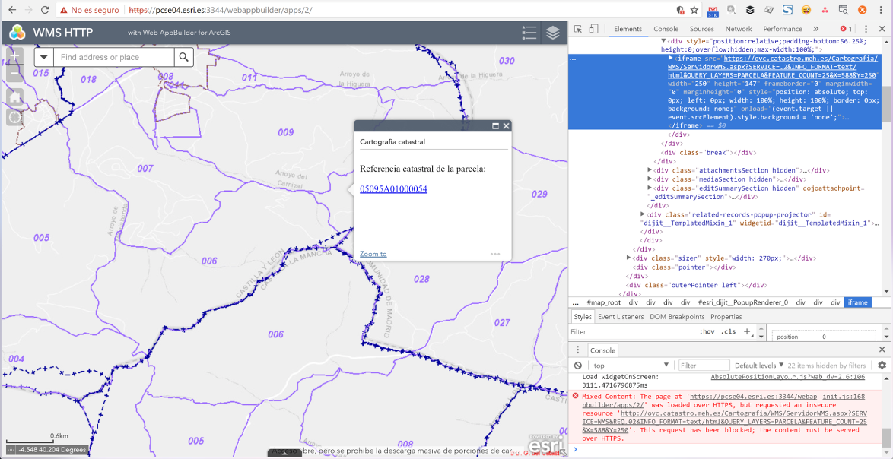Open the Layer List widget icon
Screen dimensions: 893x459
click(552, 33)
